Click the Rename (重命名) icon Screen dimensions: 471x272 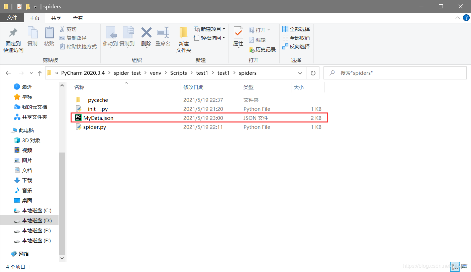tap(163, 33)
